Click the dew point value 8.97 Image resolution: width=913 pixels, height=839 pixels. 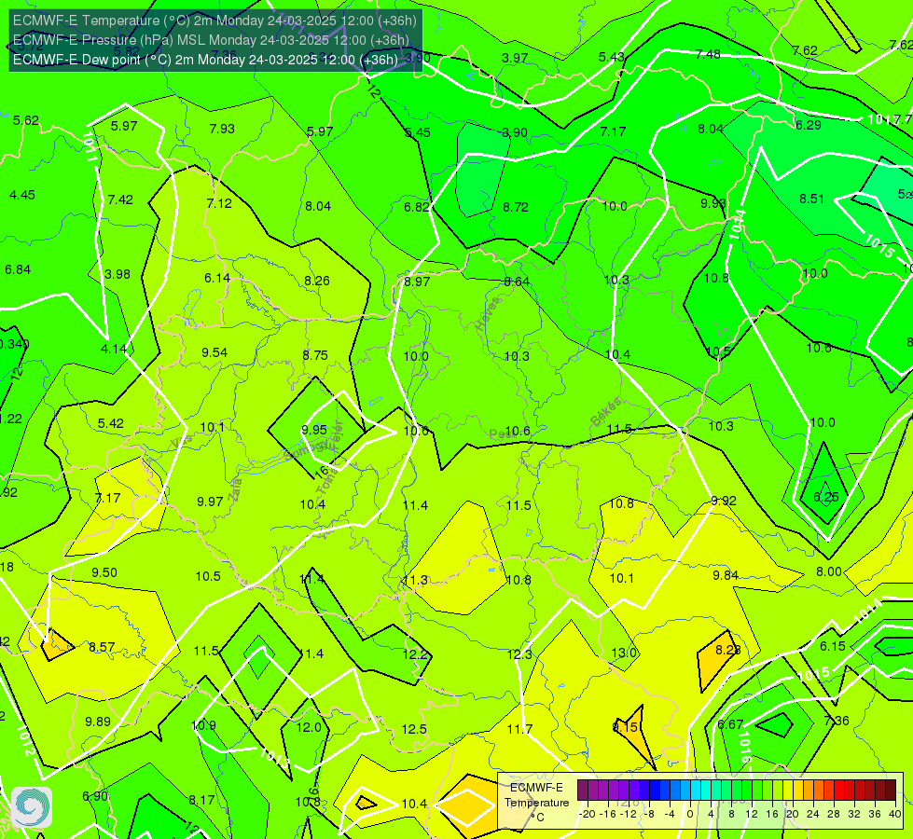click(417, 282)
